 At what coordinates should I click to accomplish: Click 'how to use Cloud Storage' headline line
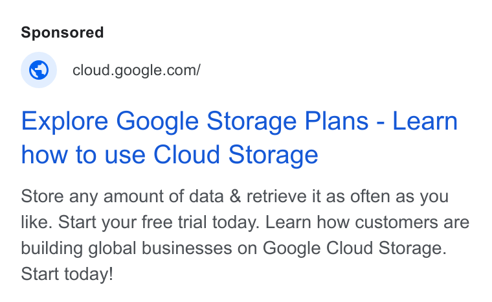coord(170,155)
